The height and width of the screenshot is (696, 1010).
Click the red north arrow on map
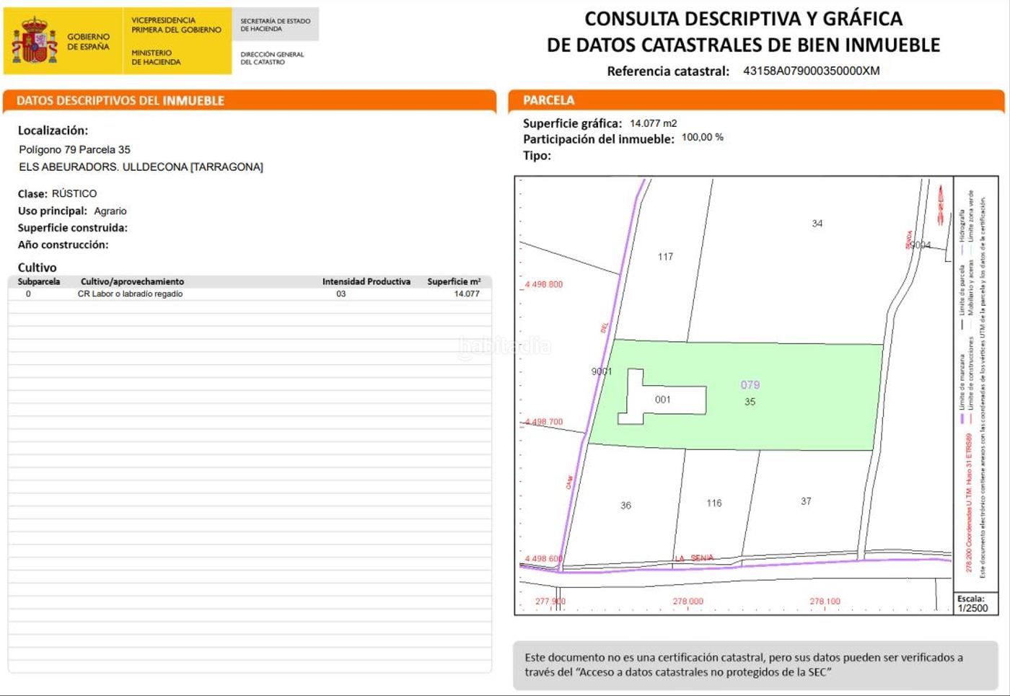pyautogui.click(x=940, y=204)
